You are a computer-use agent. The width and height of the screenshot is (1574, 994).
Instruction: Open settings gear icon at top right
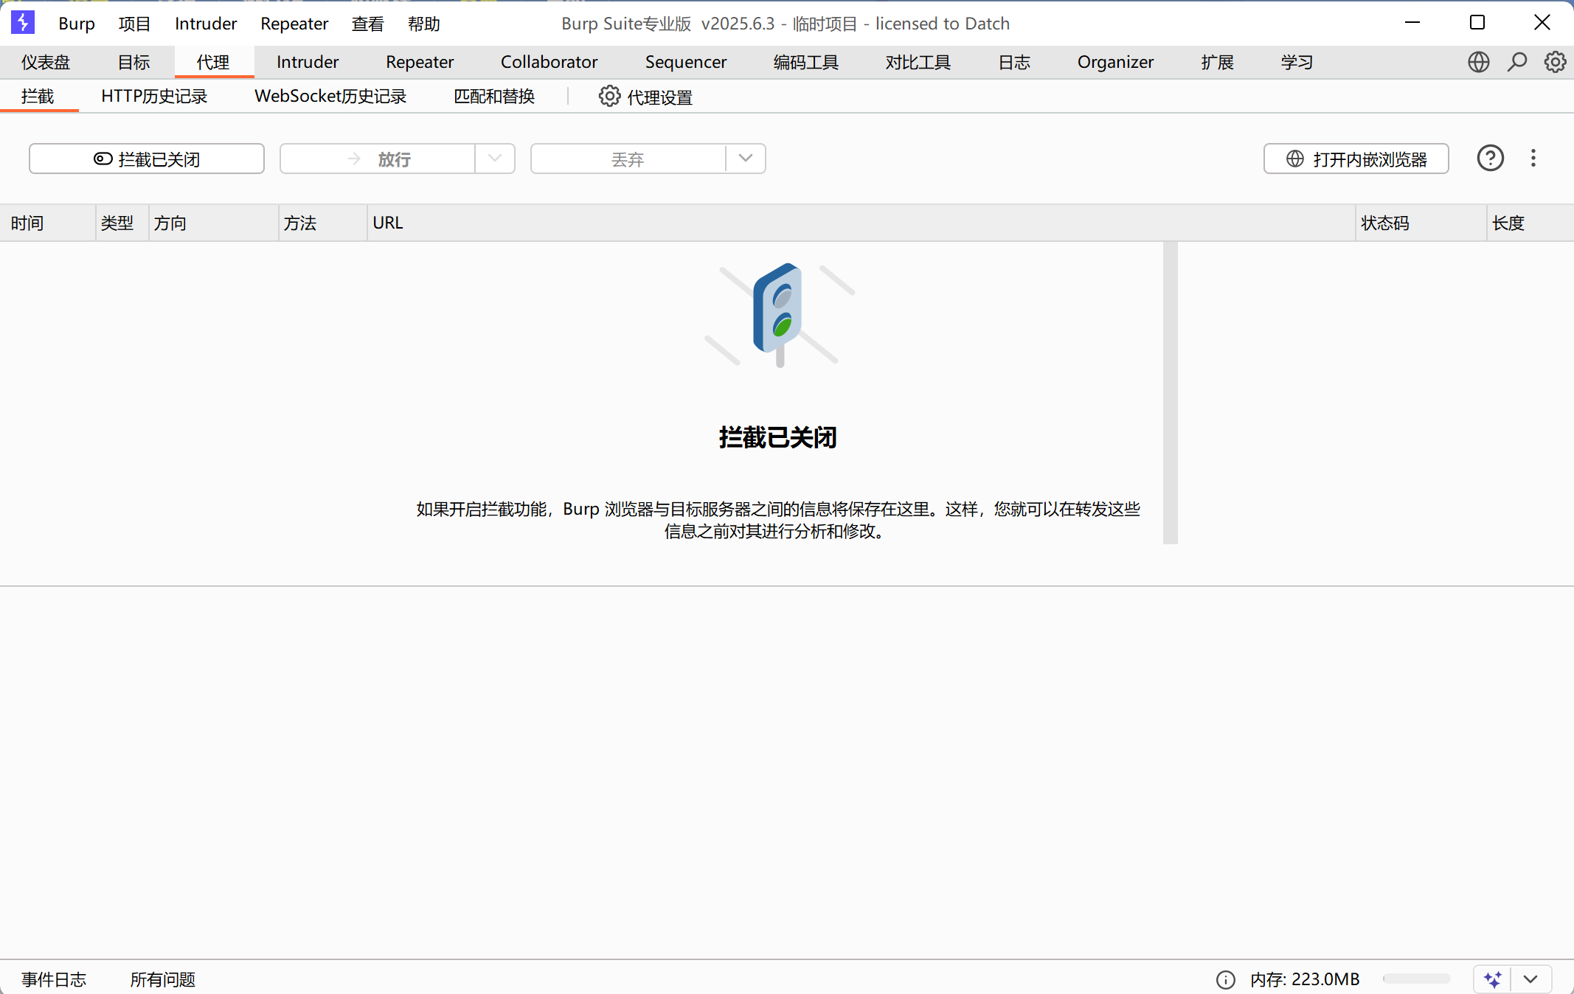tap(1555, 62)
